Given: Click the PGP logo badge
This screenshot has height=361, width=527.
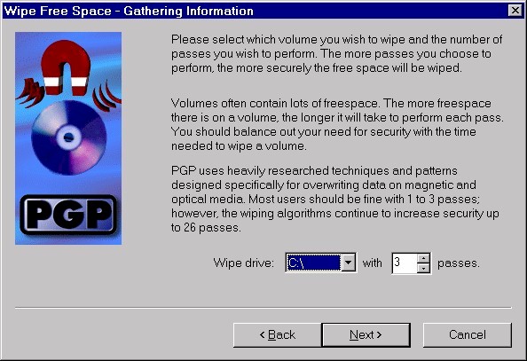Looking at the screenshot, I should (x=68, y=215).
